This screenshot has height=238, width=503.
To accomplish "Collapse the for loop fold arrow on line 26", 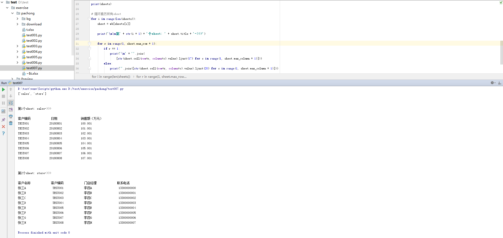I will click(x=89, y=19).
